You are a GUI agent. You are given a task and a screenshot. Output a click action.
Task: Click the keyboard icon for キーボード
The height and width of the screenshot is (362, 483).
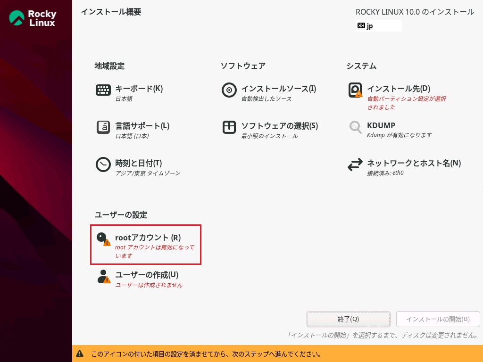click(103, 90)
